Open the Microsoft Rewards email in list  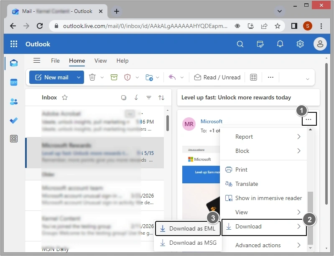coord(94,152)
